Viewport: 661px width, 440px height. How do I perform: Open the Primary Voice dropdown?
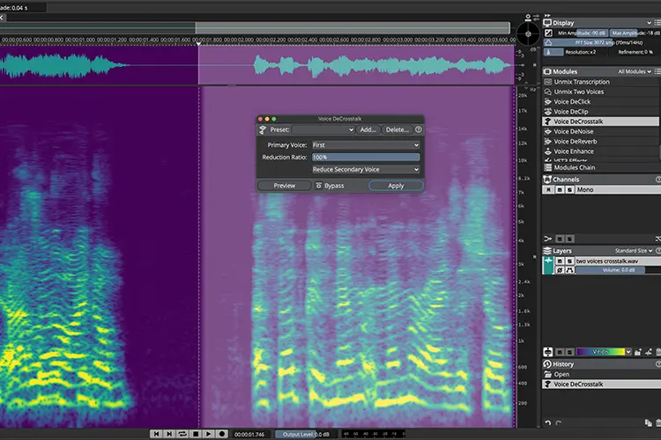pyautogui.click(x=366, y=145)
